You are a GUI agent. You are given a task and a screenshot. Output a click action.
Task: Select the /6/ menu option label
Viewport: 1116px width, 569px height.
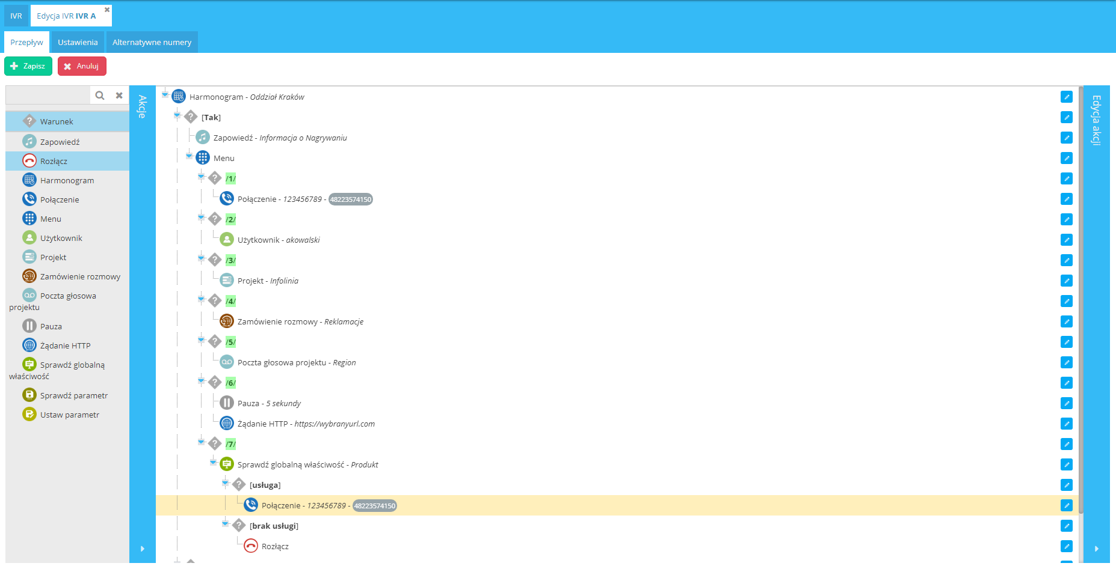point(230,383)
